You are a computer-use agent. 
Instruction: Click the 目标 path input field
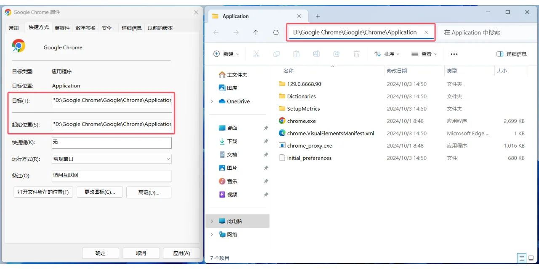click(x=112, y=100)
